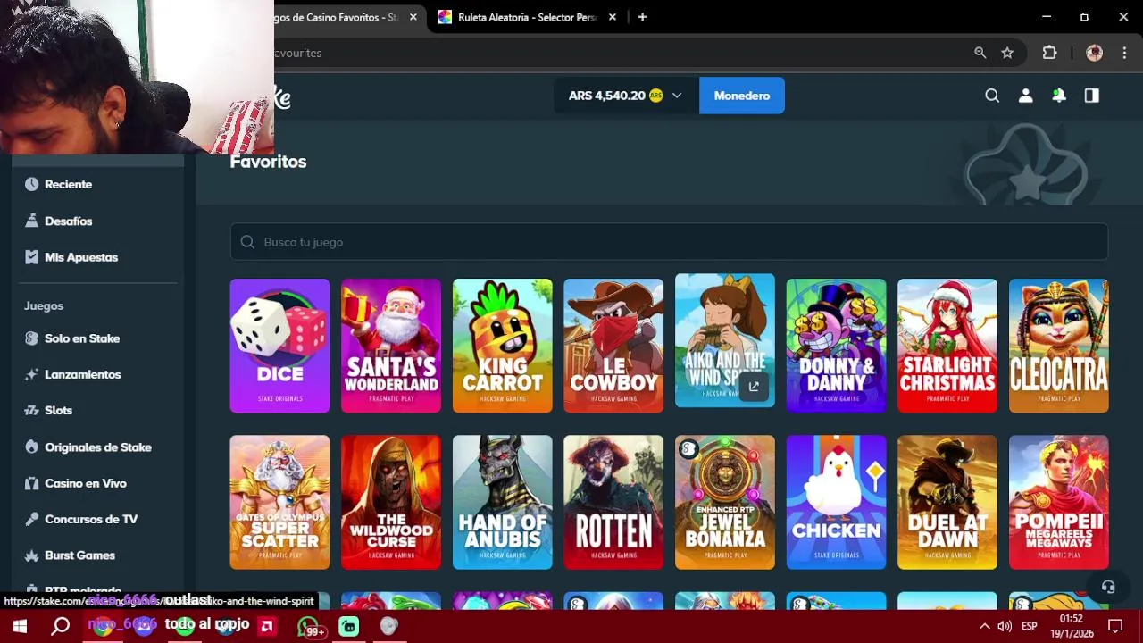Open Starlight Christmas game thumbnail

point(947,346)
